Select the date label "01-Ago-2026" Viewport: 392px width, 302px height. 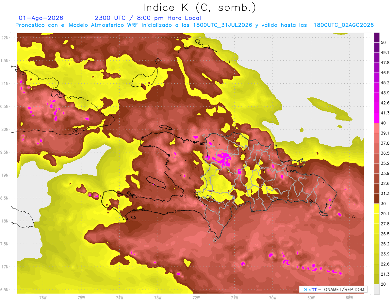(x=41, y=18)
